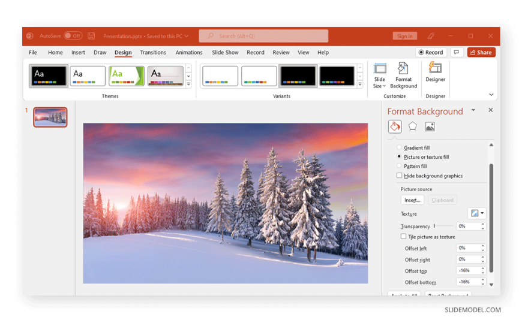
Task: Select the Effects pentagon icon
Action: point(412,126)
